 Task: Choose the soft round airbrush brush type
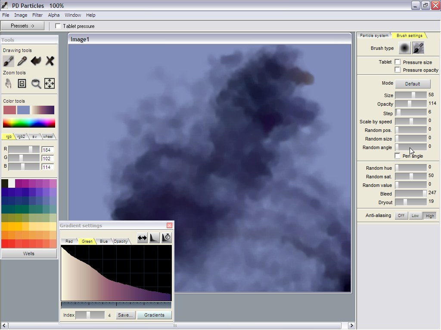[404, 48]
